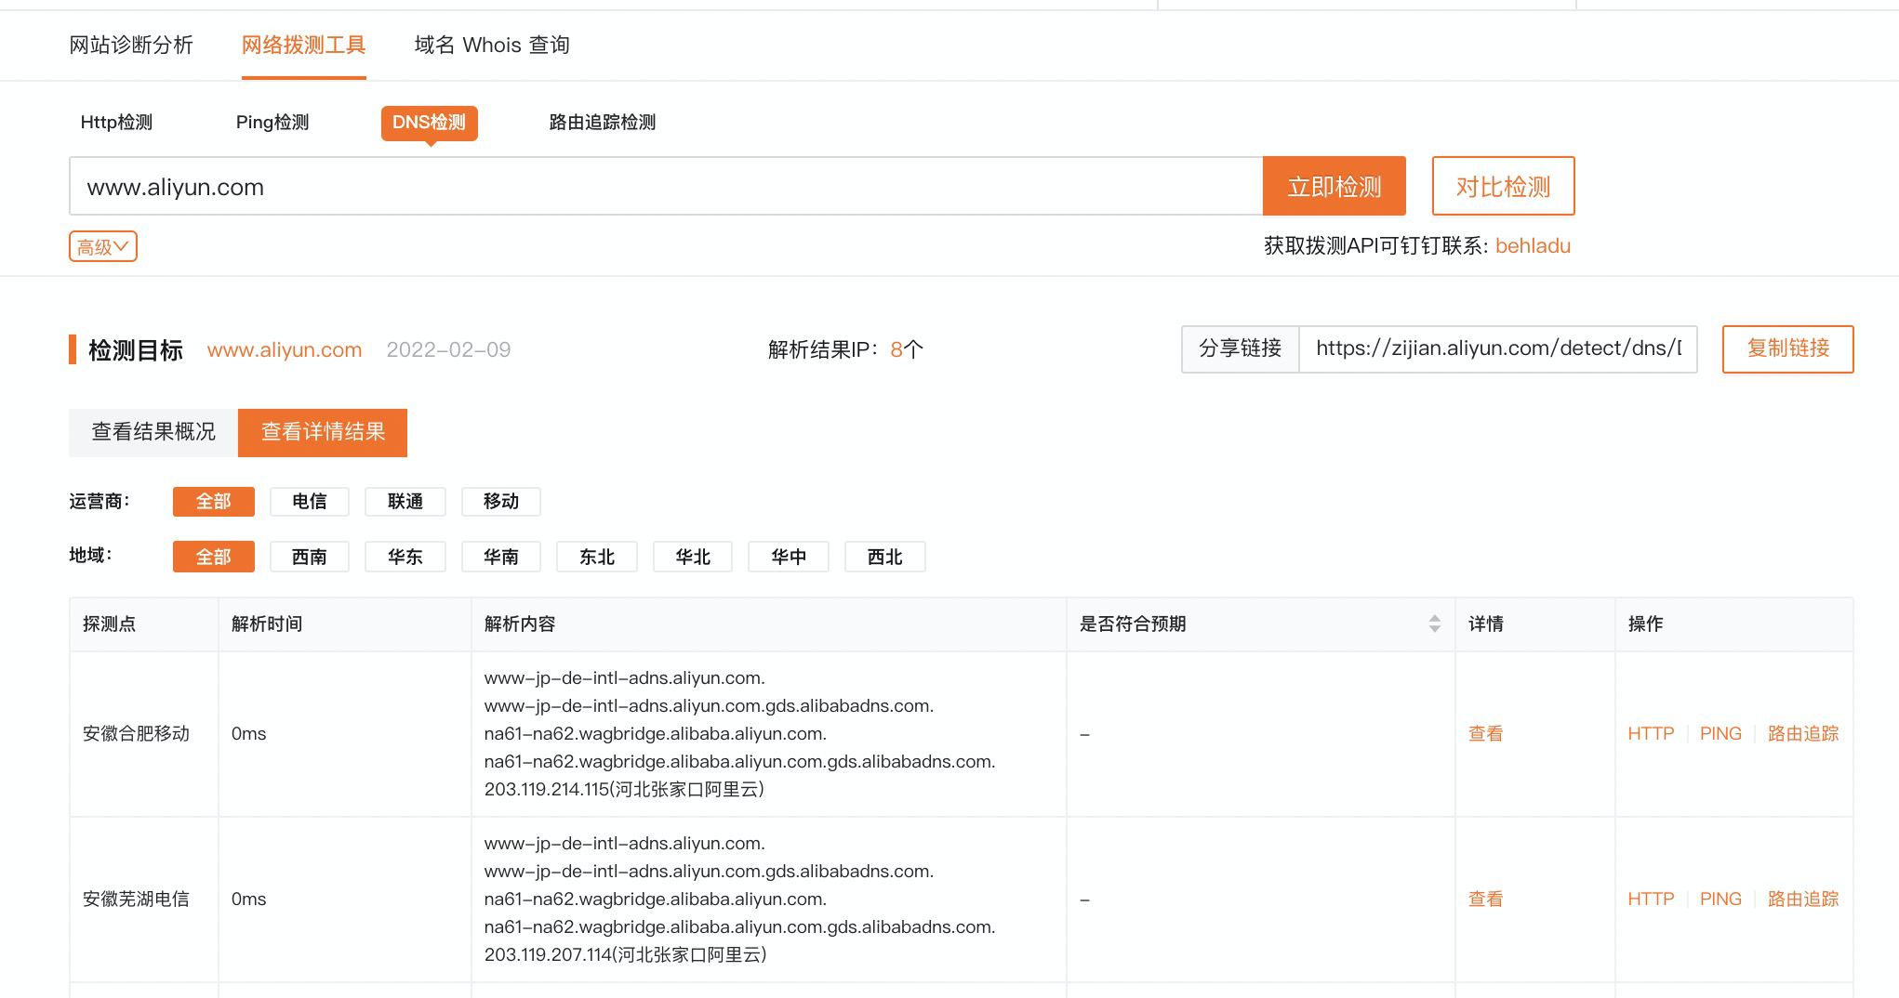This screenshot has height=998, width=1899.
Task: Run HTTP test for 安徽合肥移动
Action: tap(1651, 733)
